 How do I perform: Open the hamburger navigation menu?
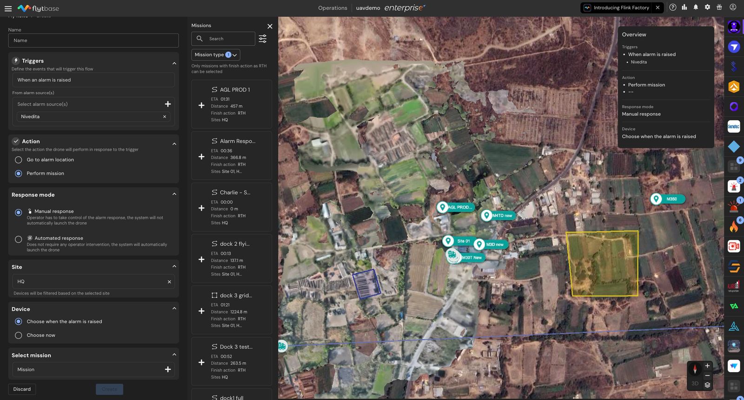(x=8, y=8)
